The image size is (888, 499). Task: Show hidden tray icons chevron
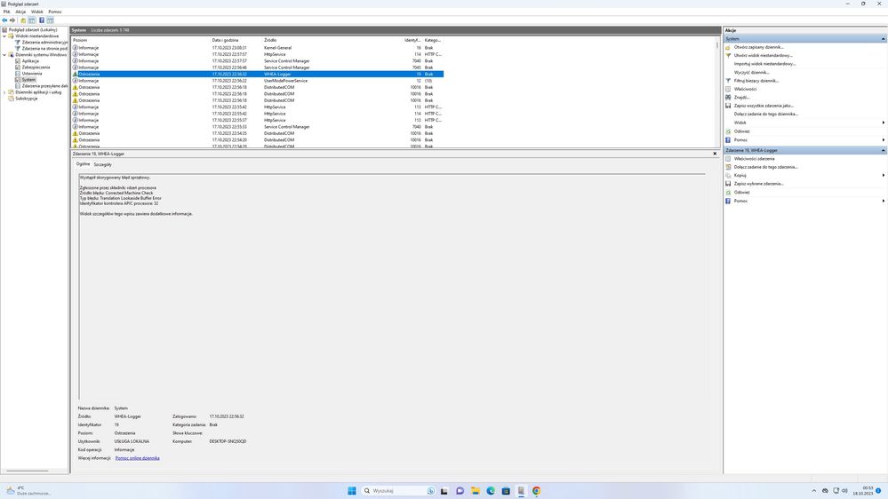pos(814,490)
